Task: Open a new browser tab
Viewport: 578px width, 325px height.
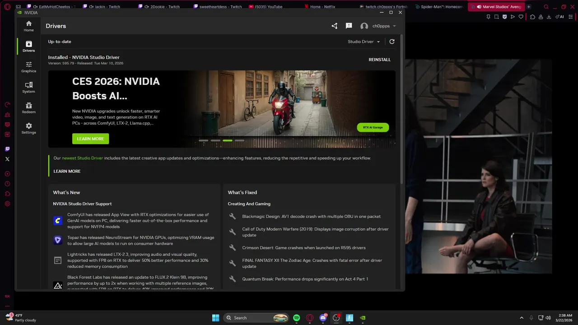Action: click(529, 7)
